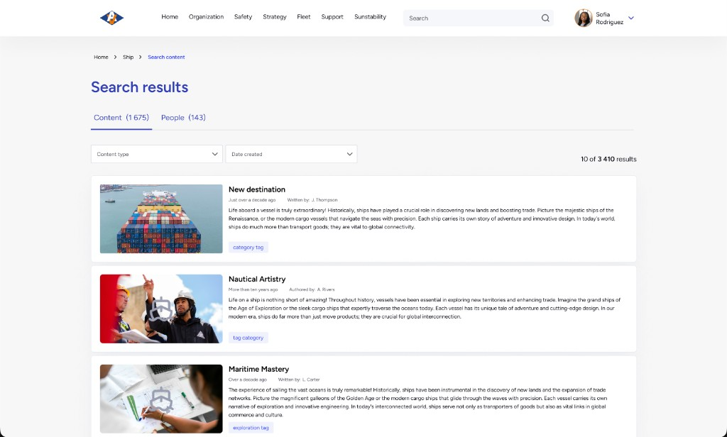Open the Support menu item
727x437 pixels.
[x=332, y=17]
